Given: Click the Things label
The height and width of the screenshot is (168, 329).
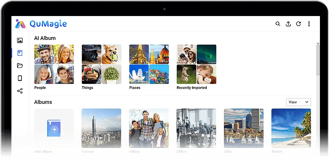Looking at the screenshot, I should 88,88.
